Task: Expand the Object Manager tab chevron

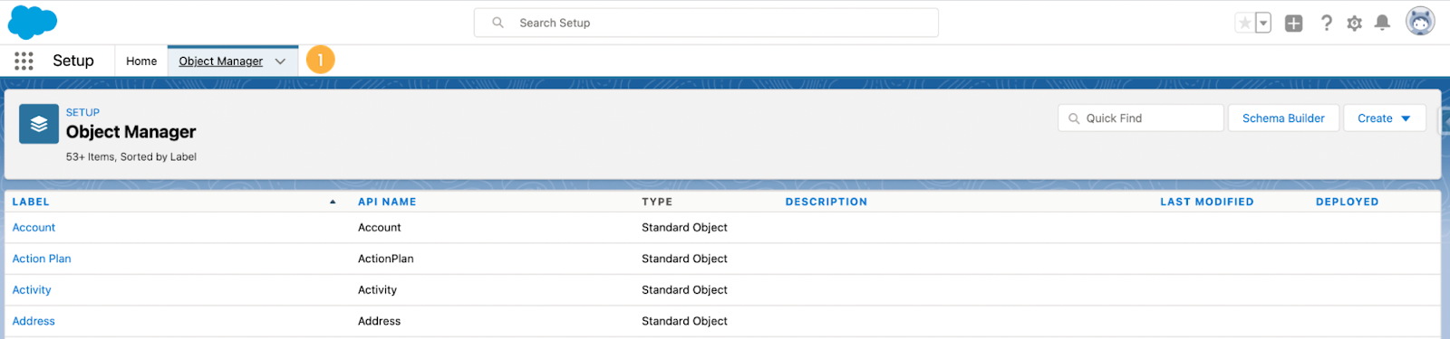Action: (281, 61)
